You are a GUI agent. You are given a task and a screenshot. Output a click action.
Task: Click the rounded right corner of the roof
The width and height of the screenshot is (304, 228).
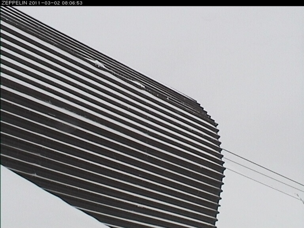[216, 122]
